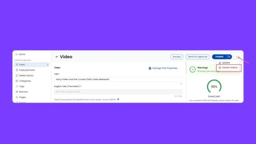The height and width of the screenshot is (144, 256).
Task: Open Posts section in sidebar
Action: tap(31, 65)
